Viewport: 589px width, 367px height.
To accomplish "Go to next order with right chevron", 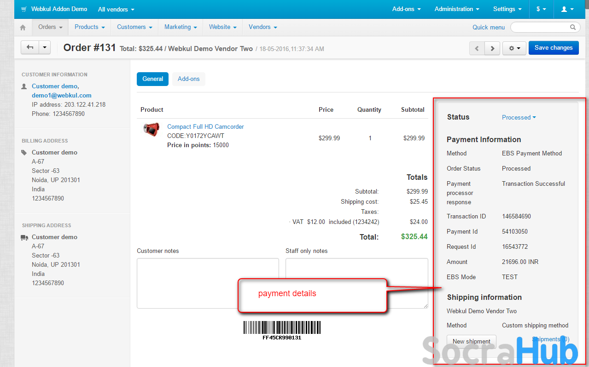I will click(x=492, y=48).
